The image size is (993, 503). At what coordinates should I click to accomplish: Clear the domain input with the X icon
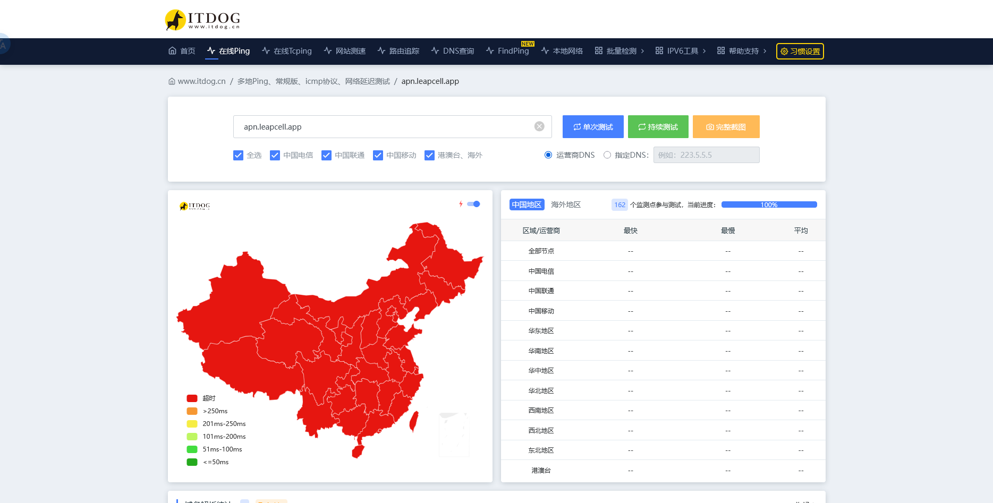click(539, 126)
